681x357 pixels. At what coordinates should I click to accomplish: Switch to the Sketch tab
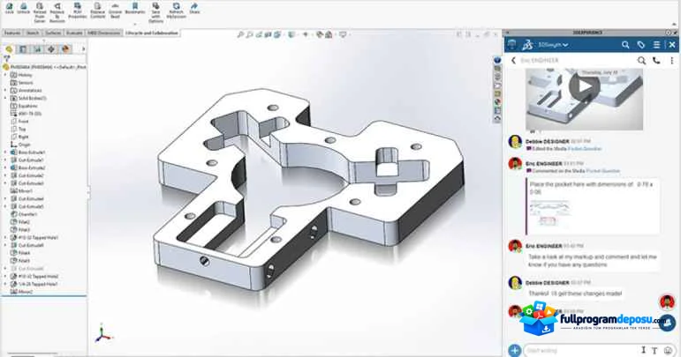tap(33, 33)
